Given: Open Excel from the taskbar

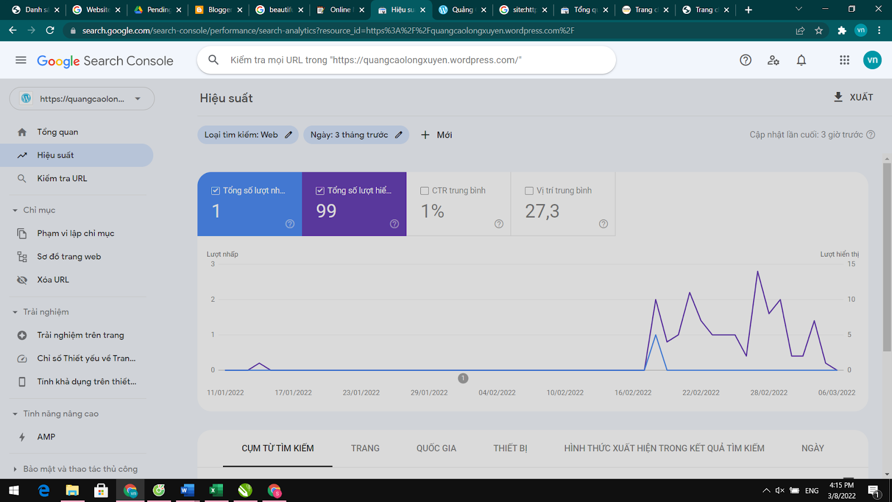Looking at the screenshot, I should pyautogui.click(x=216, y=490).
